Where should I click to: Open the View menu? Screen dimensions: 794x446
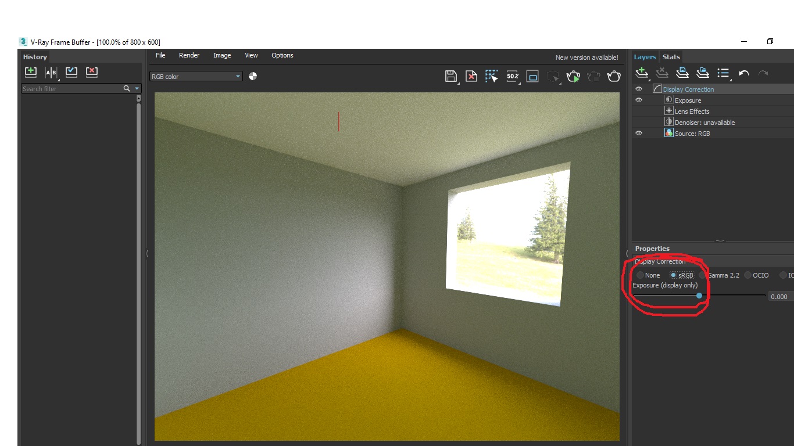[251, 55]
